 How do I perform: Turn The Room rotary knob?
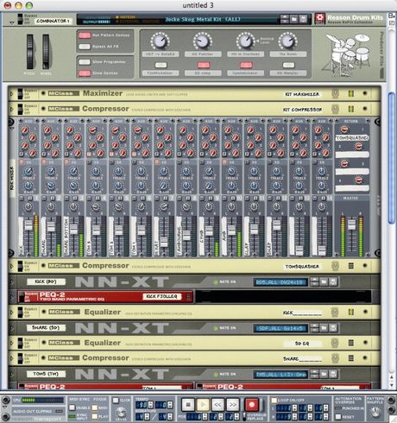(x=287, y=41)
